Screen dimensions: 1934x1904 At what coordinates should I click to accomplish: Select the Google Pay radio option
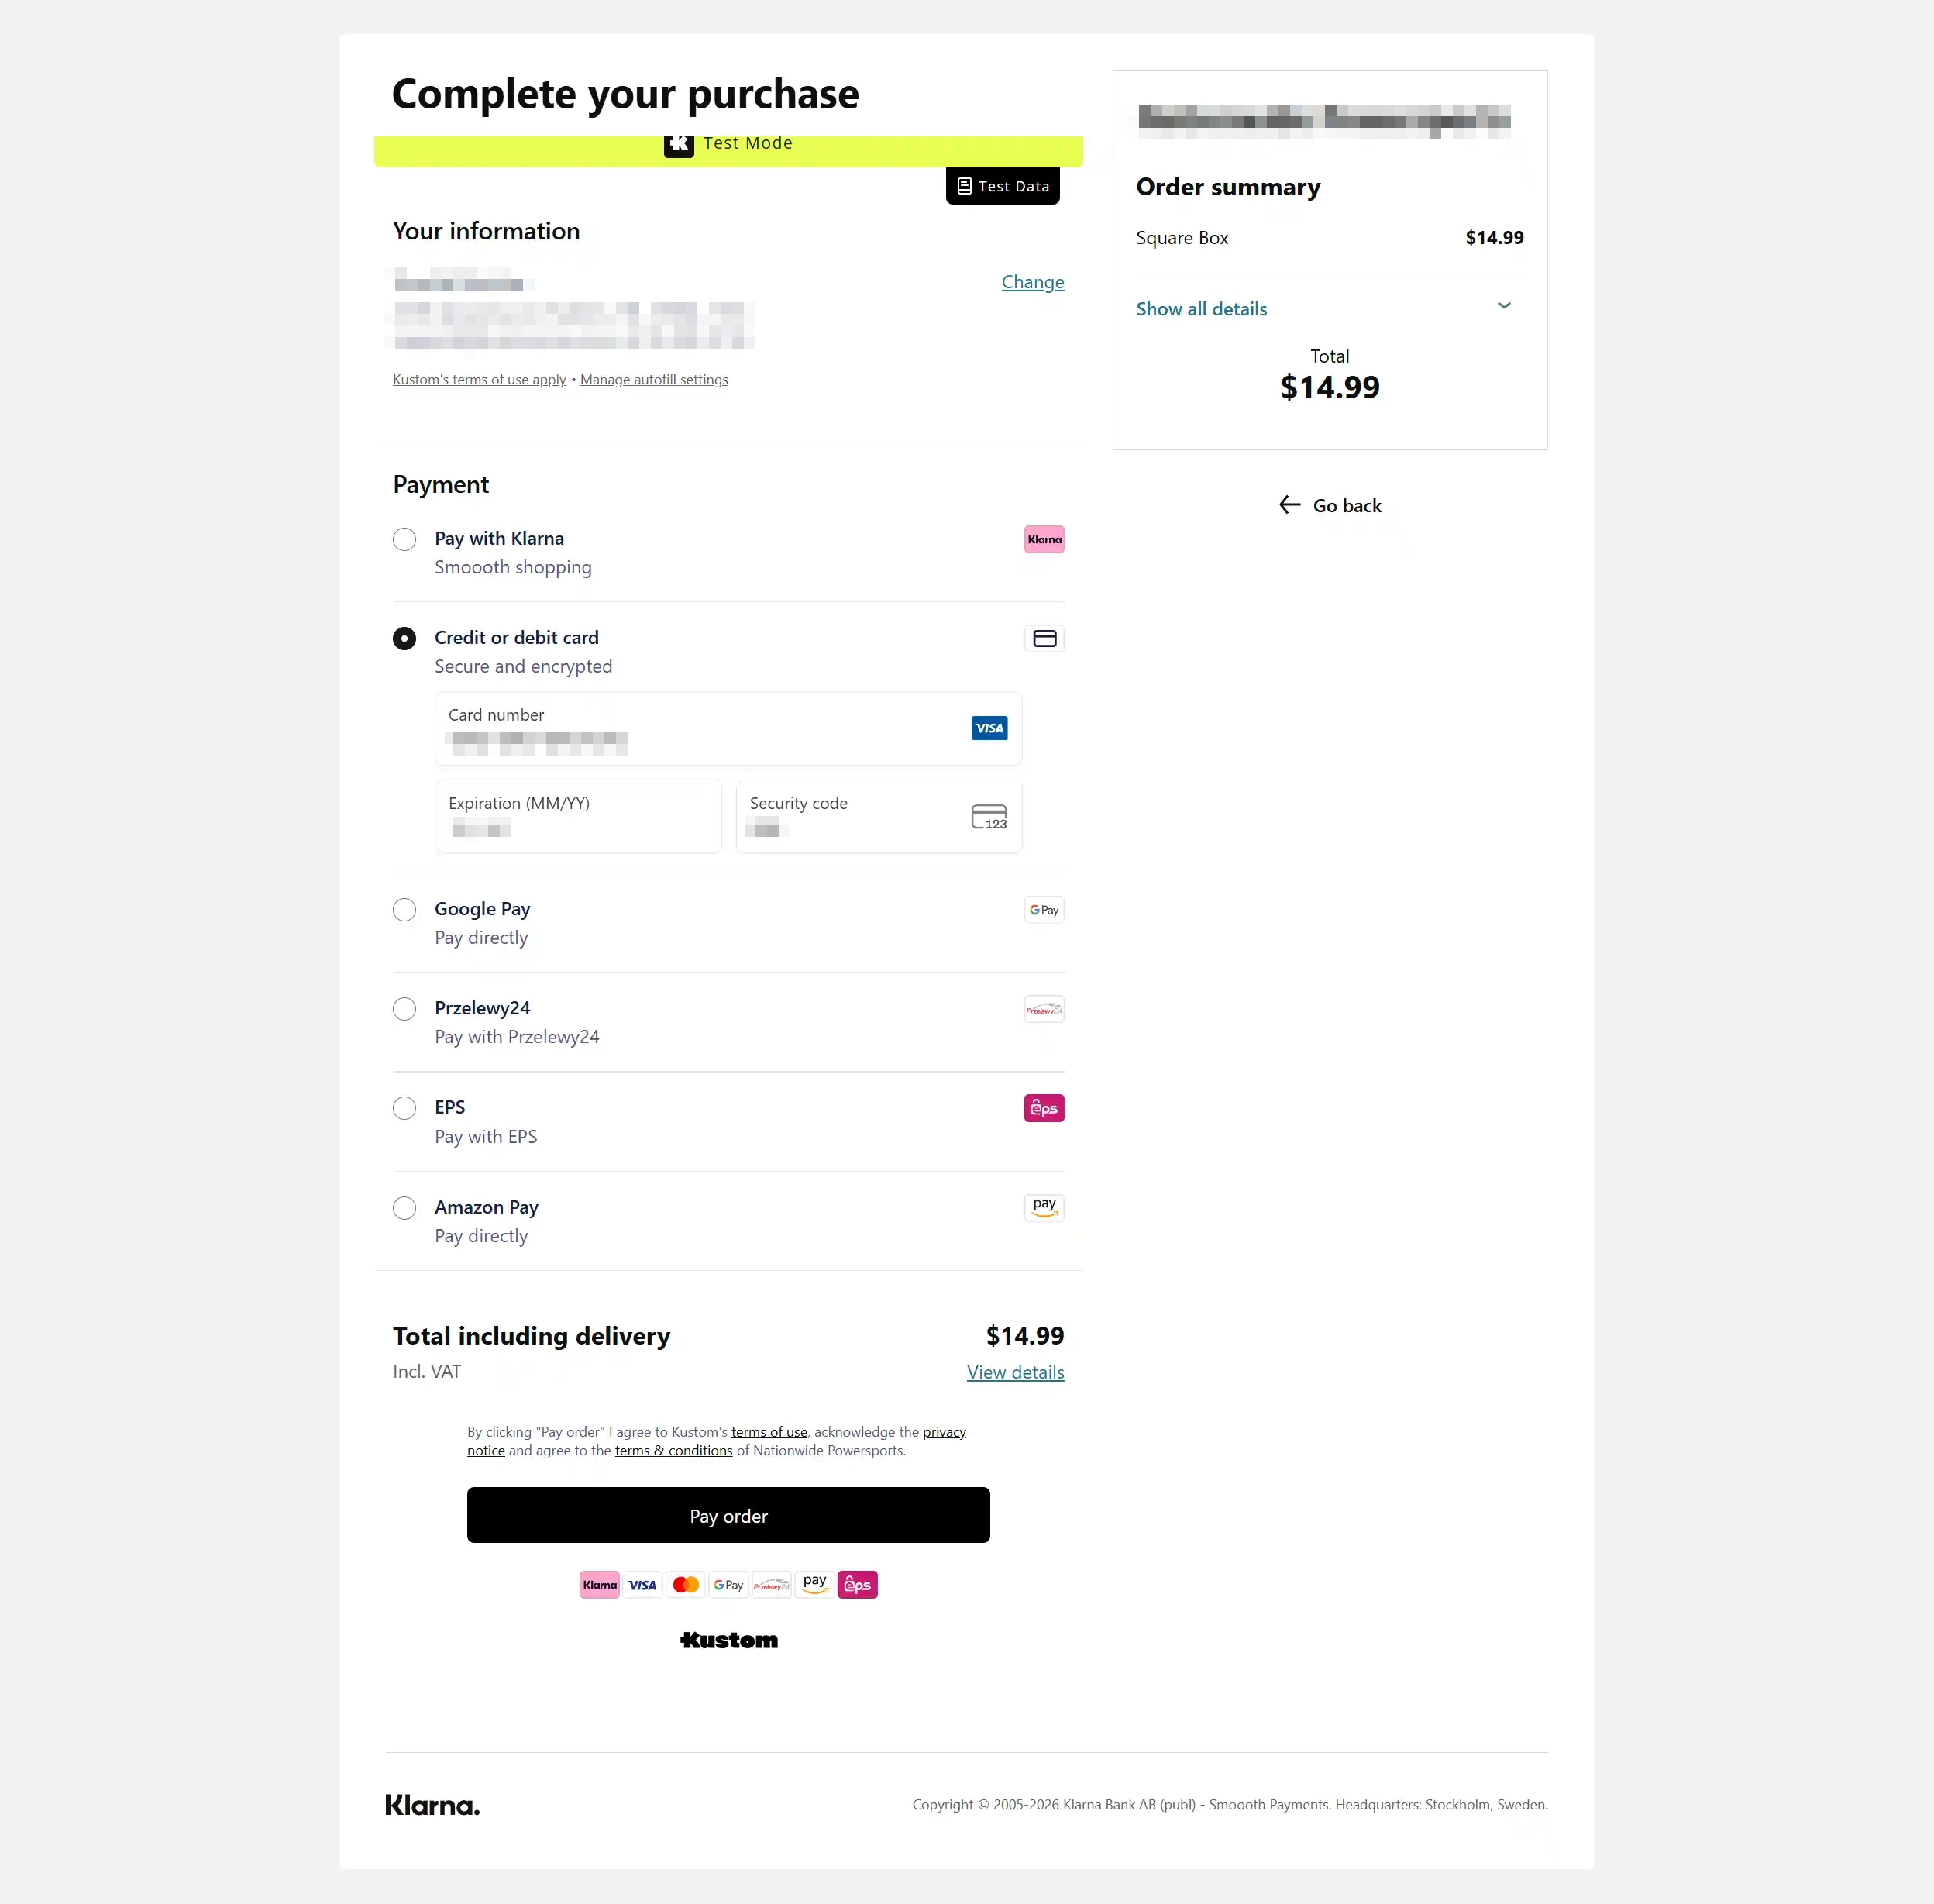click(404, 910)
